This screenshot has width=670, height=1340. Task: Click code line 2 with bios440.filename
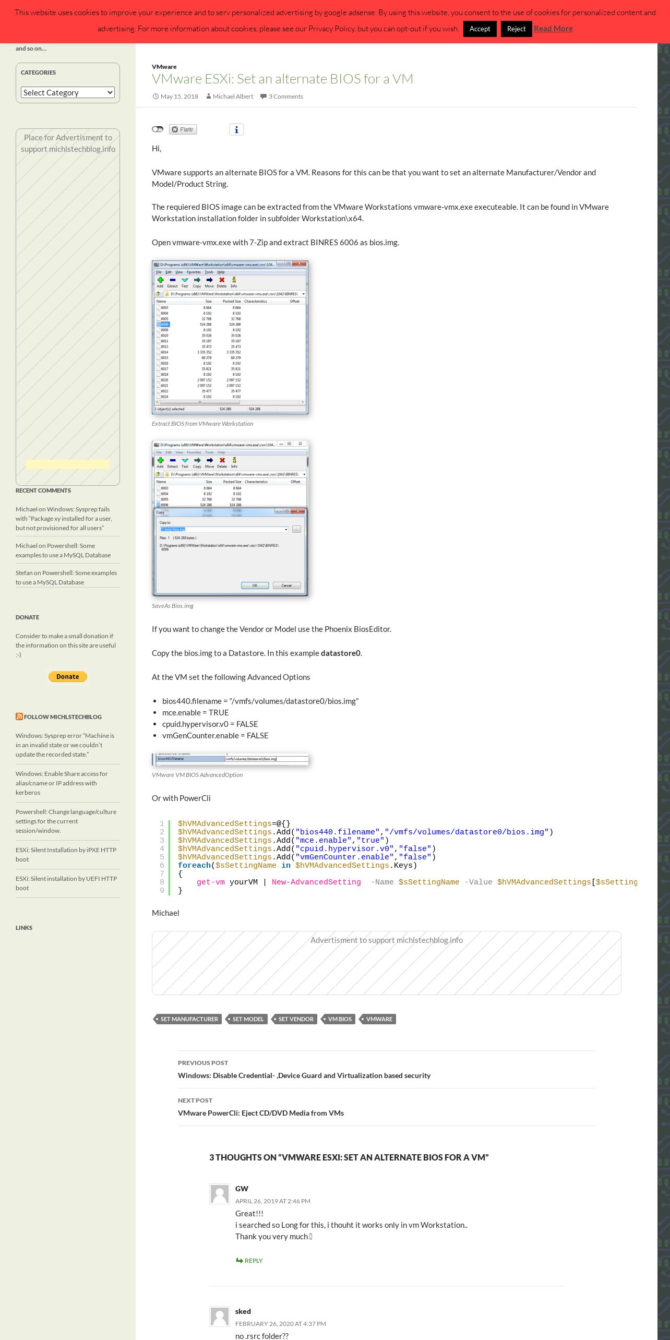coord(365,832)
